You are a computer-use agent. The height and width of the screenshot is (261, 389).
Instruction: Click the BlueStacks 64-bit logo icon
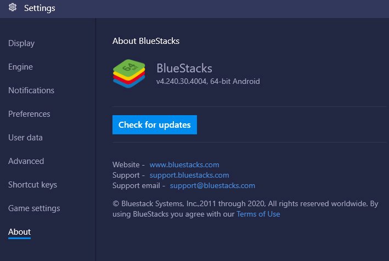tap(129, 73)
